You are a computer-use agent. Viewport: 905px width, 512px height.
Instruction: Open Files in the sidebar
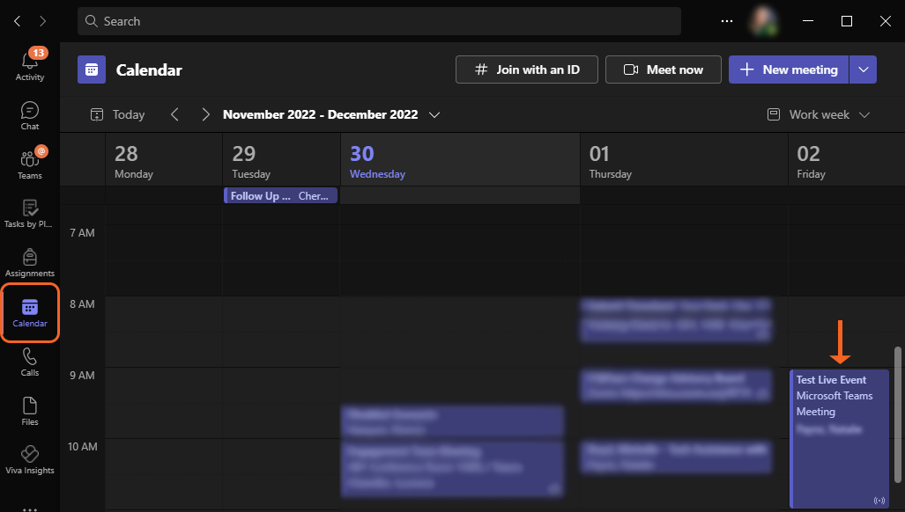[x=30, y=410]
